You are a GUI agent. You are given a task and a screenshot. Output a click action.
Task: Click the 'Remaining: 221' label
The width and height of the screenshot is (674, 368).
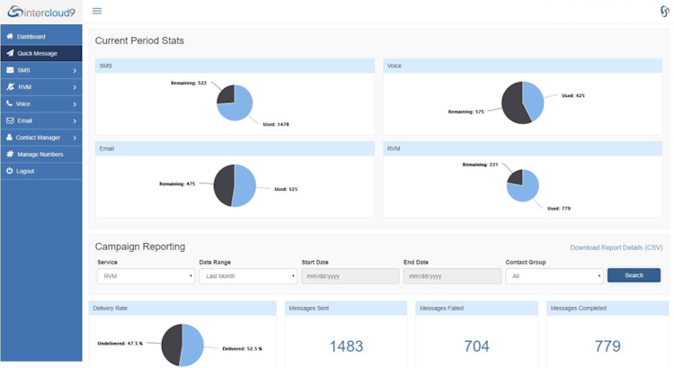480,165
